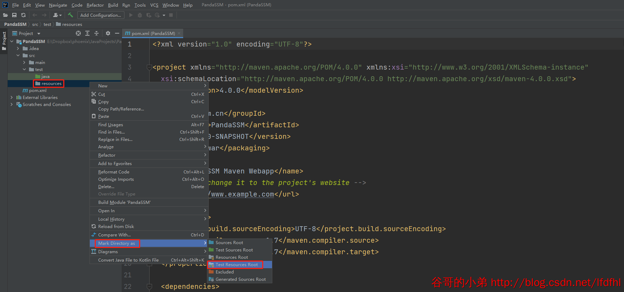Click the Cut scissors icon in context menu
The height and width of the screenshot is (292, 624).
(x=94, y=94)
